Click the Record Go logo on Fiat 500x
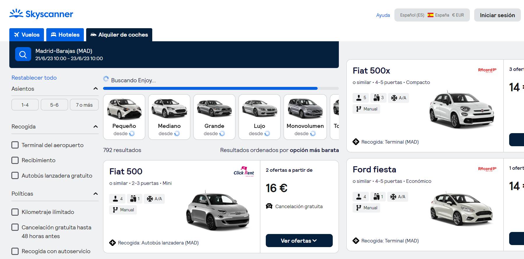 pos(487,70)
